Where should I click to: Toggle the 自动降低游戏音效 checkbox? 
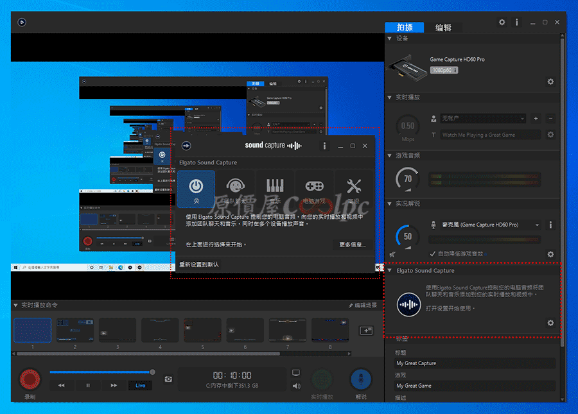(433, 254)
